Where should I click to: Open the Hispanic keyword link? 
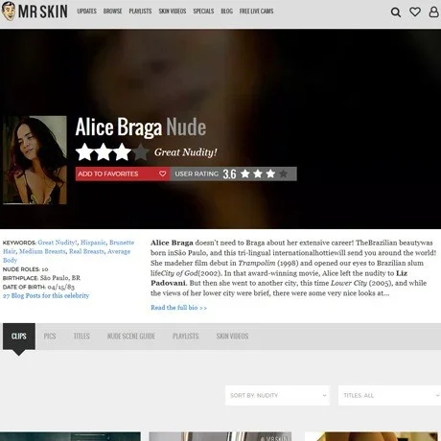pyautogui.click(x=93, y=243)
